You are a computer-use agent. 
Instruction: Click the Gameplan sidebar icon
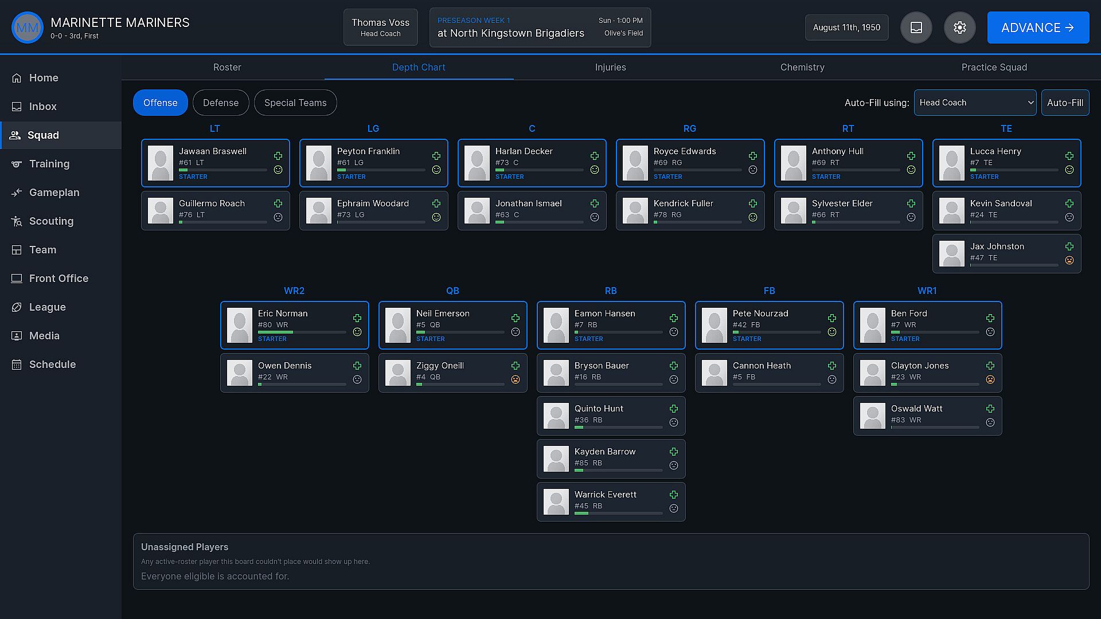[x=17, y=193]
